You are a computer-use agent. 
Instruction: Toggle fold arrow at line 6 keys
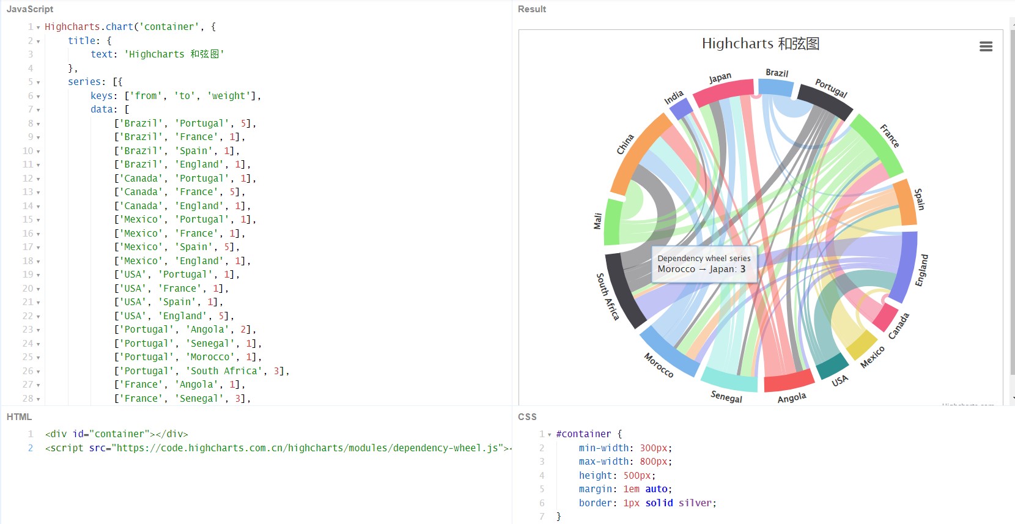point(38,97)
